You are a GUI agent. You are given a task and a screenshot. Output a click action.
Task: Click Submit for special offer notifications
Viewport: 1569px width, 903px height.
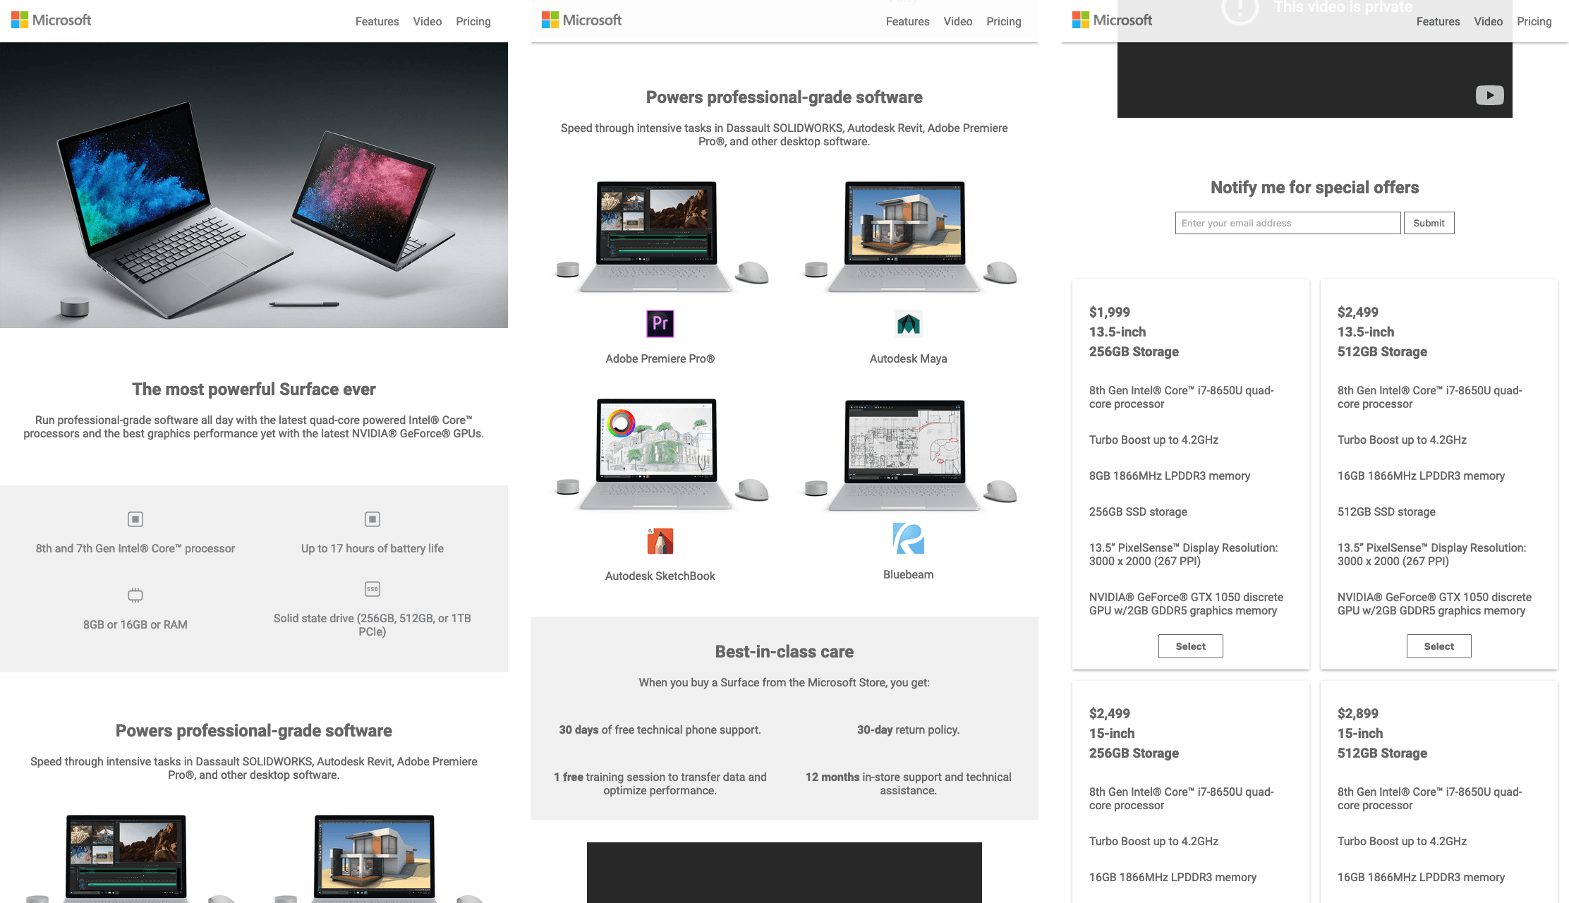[1429, 222]
